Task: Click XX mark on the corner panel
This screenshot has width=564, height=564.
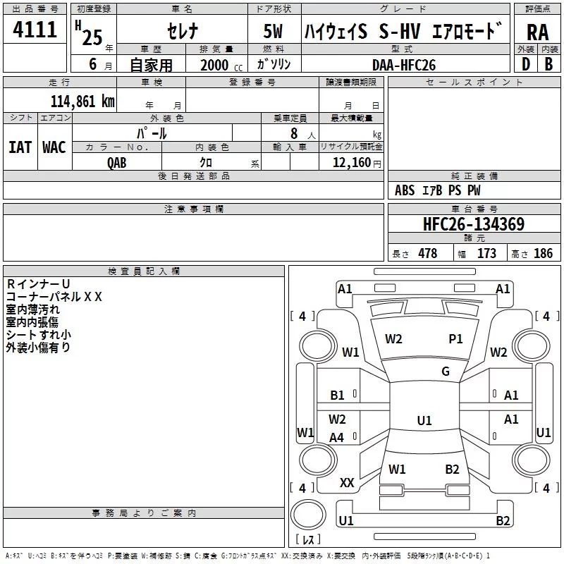Action: coord(347,483)
